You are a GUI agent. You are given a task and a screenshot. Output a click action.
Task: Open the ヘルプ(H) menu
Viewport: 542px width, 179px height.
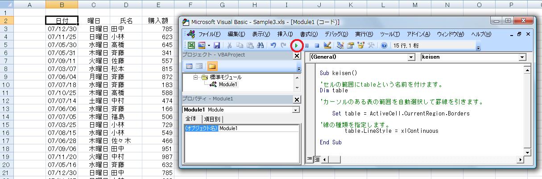[x=481, y=34]
